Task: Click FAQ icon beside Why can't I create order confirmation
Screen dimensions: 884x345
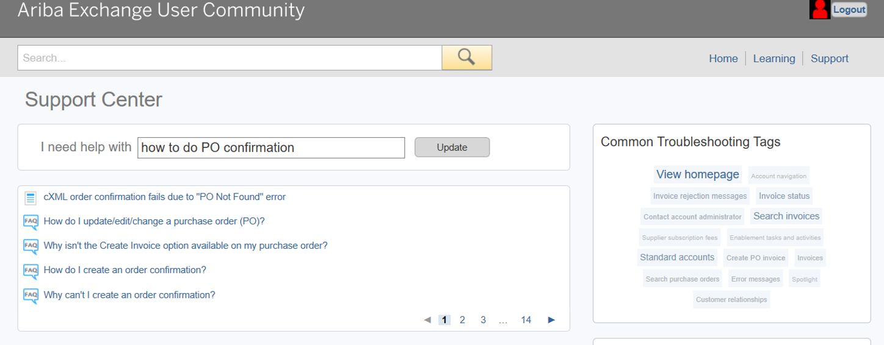Action: (x=31, y=296)
